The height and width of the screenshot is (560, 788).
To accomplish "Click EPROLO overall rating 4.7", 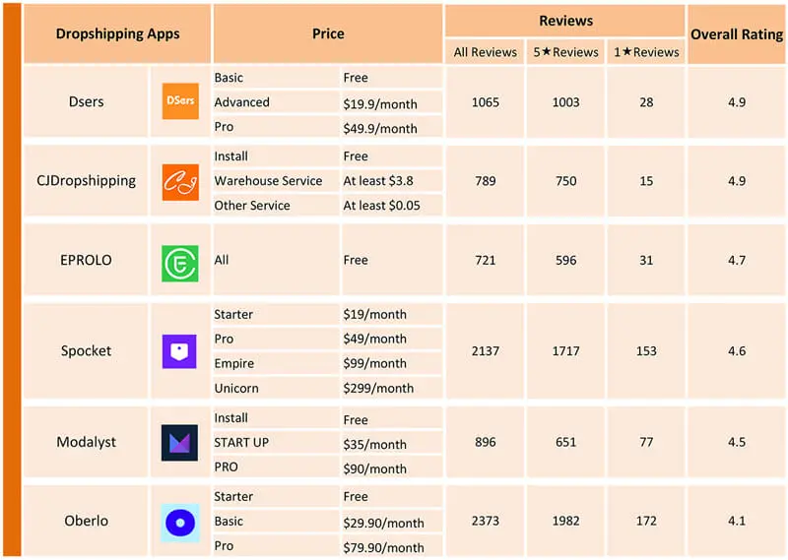I will tap(737, 260).
